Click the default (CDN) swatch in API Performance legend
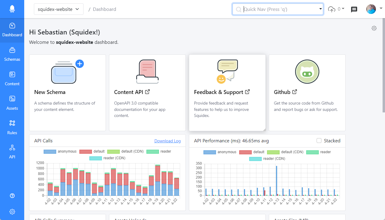Screen dimensions: 385x220 point(273,152)
